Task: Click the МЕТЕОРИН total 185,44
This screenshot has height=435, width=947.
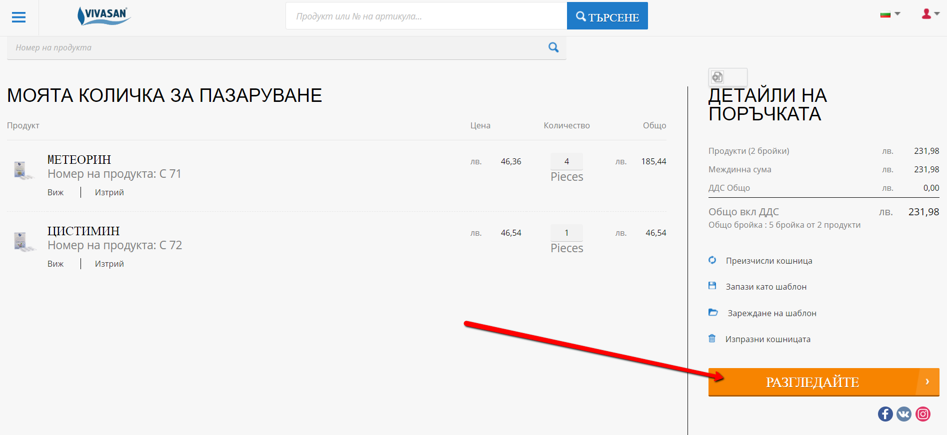Action: (654, 161)
